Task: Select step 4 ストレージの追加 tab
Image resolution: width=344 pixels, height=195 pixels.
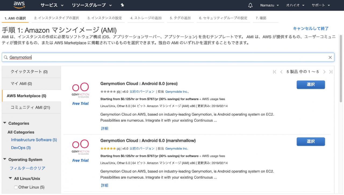Action: point(146,18)
